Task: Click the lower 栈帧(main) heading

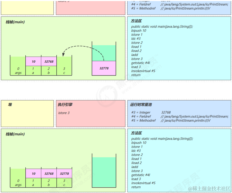Action: click(x=15, y=134)
